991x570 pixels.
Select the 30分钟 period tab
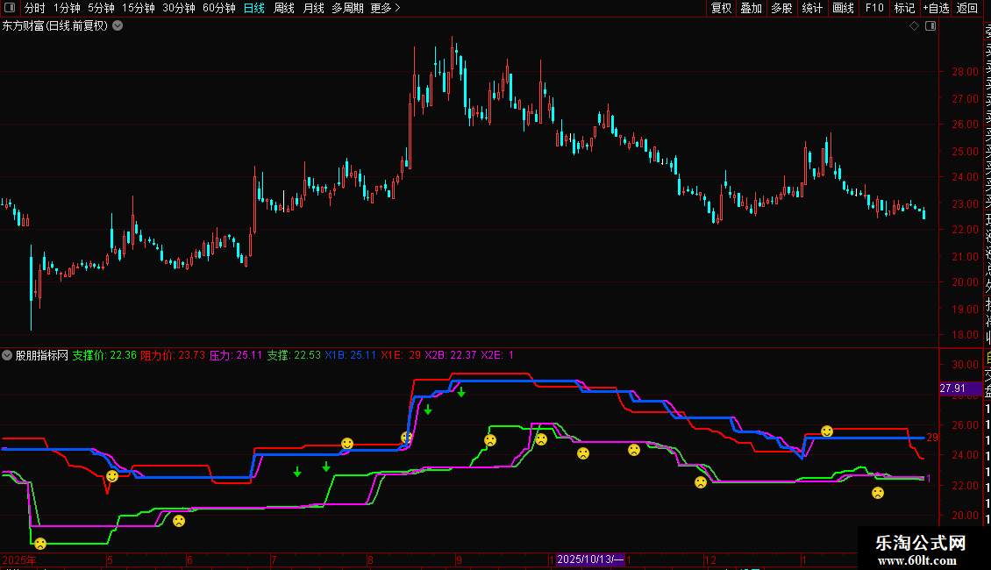178,8
